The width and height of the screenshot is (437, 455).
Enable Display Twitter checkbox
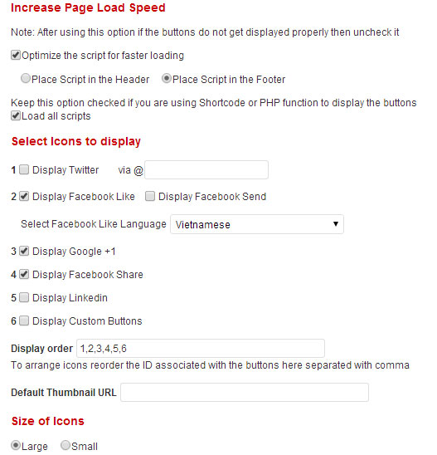pos(24,169)
